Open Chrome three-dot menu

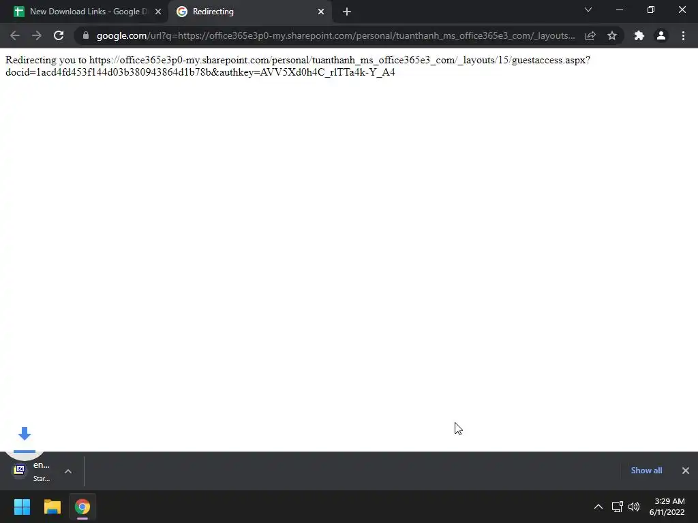click(683, 35)
